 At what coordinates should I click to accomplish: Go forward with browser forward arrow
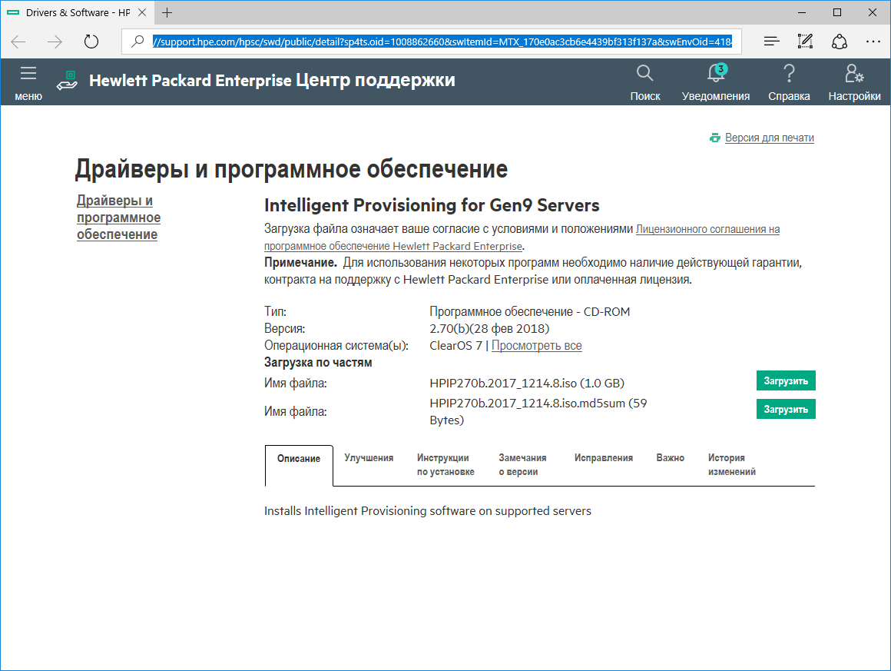[55, 42]
